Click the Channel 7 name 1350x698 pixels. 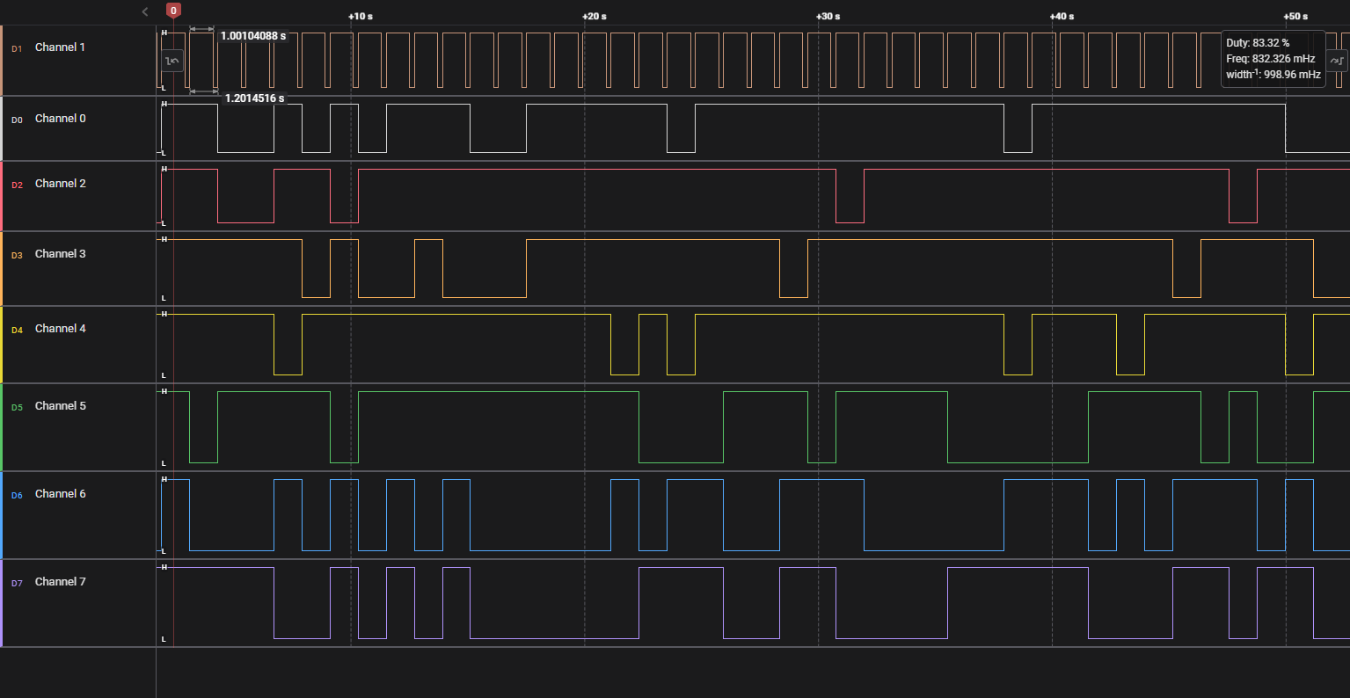point(60,582)
